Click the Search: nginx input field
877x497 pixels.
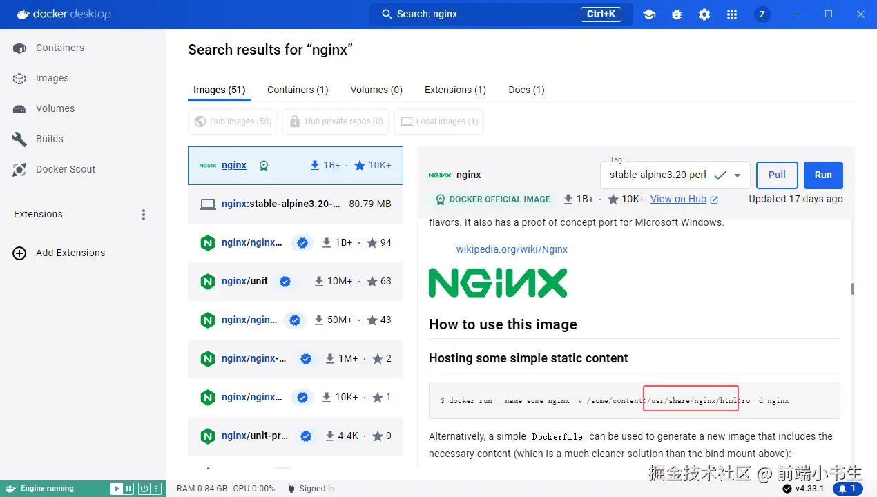point(501,14)
